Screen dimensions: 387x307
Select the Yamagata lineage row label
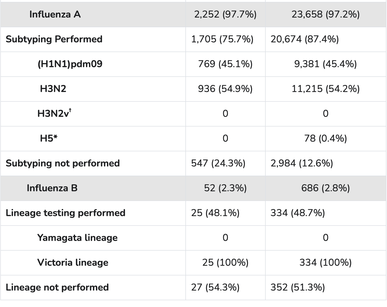tap(77, 238)
